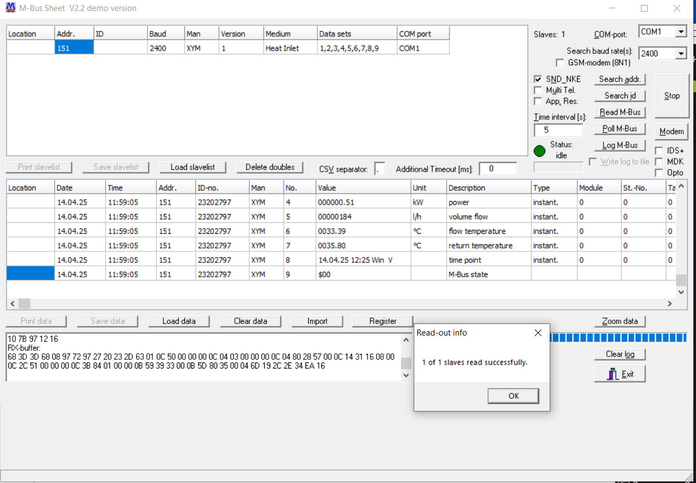The height and width of the screenshot is (483, 696).
Task: Enable the IDS+ checkbox
Action: (659, 151)
